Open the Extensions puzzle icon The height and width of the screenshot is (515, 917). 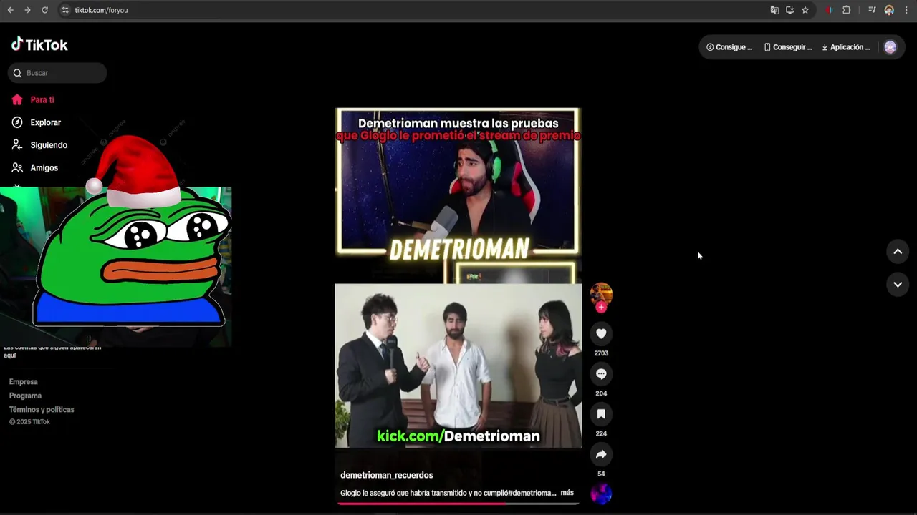847,10
